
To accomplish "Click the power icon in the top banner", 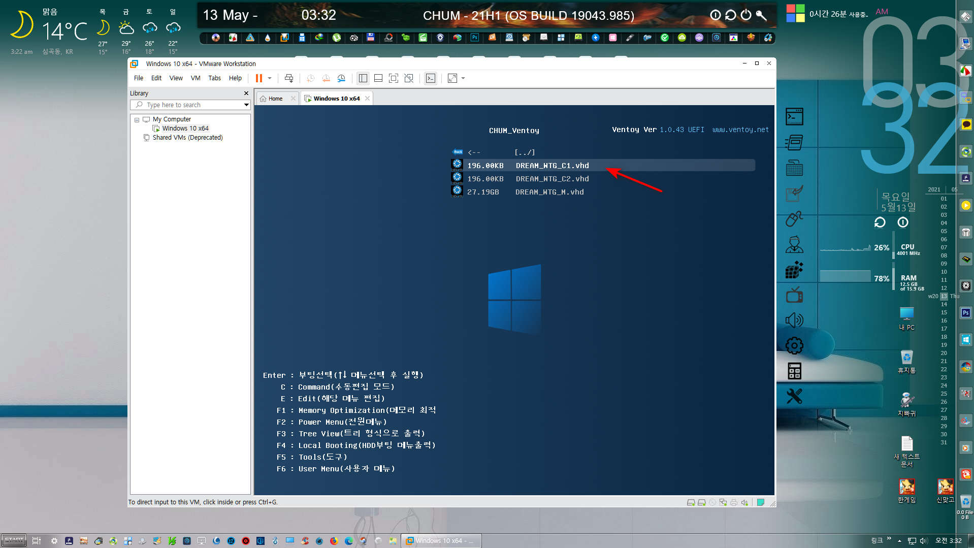I will 746,15.
